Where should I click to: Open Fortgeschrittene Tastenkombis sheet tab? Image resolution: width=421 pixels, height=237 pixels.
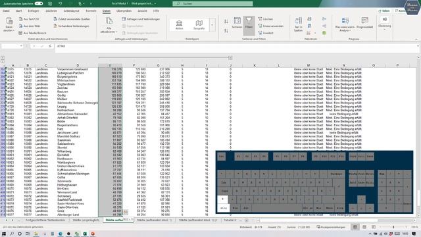[45, 220]
